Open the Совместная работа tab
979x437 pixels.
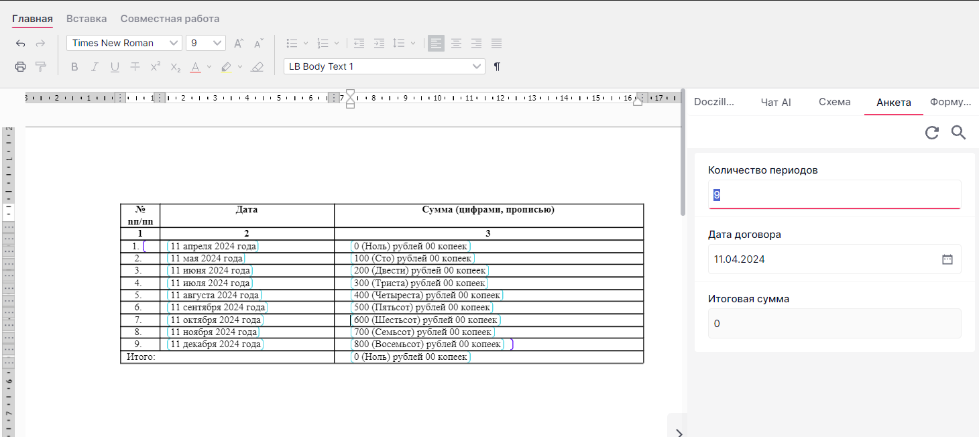click(x=170, y=19)
